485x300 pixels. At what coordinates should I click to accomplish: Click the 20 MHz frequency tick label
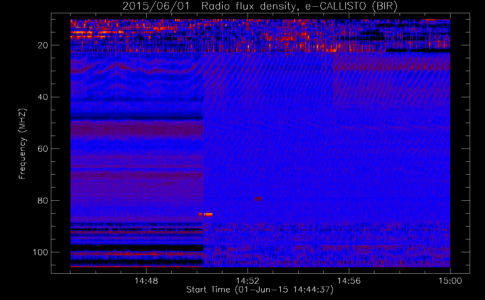click(43, 45)
